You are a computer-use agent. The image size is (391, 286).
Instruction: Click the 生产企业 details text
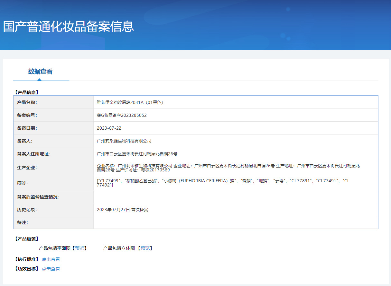click(228, 168)
